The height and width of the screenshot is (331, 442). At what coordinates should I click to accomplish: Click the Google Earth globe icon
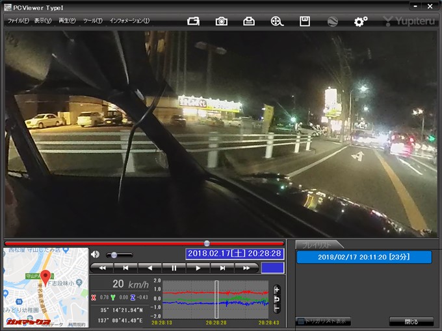[332, 21]
